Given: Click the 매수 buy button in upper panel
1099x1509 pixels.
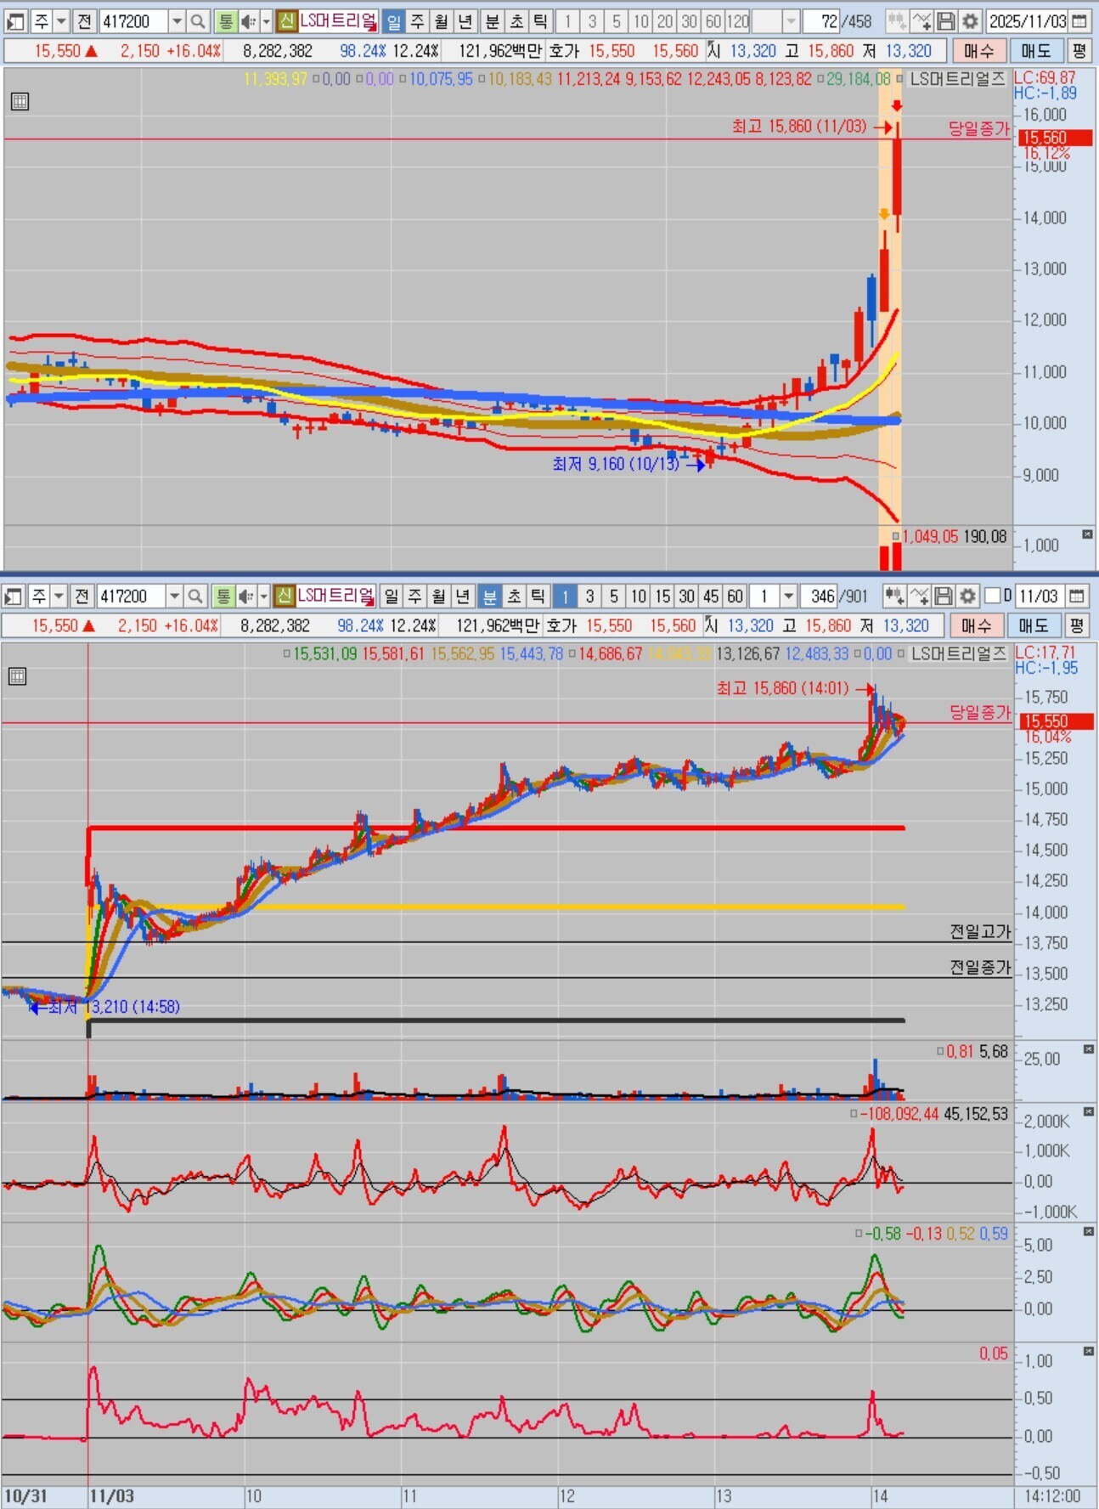Looking at the screenshot, I should click(x=978, y=51).
